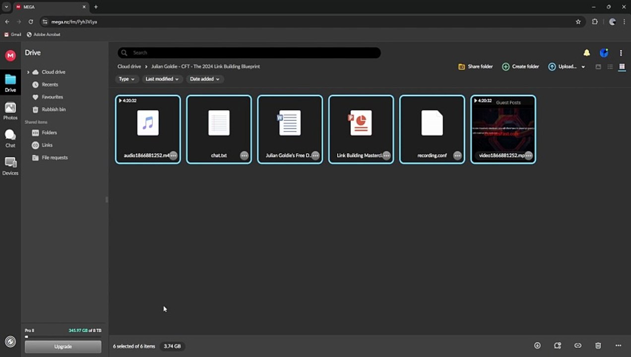Click the Share folder button

(x=475, y=66)
